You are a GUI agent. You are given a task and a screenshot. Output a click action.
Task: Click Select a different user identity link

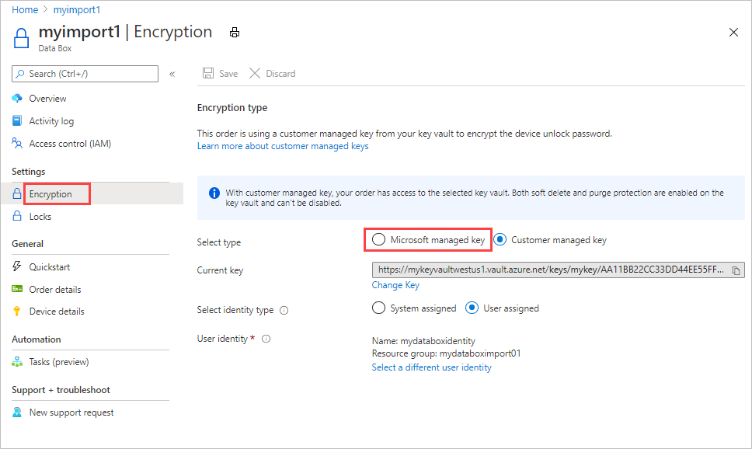432,367
